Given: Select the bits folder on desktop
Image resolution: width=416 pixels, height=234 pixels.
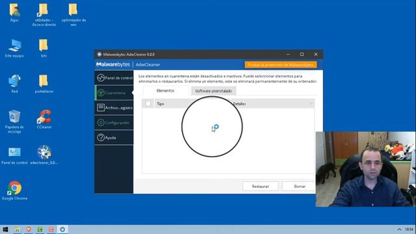Looking at the screenshot, I should pyautogui.click(x=44, y=48).
